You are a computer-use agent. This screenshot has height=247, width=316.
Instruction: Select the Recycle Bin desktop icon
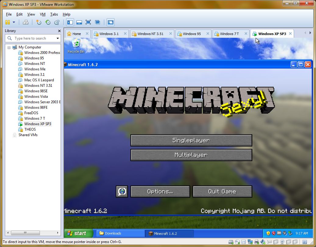pos(76,46)
